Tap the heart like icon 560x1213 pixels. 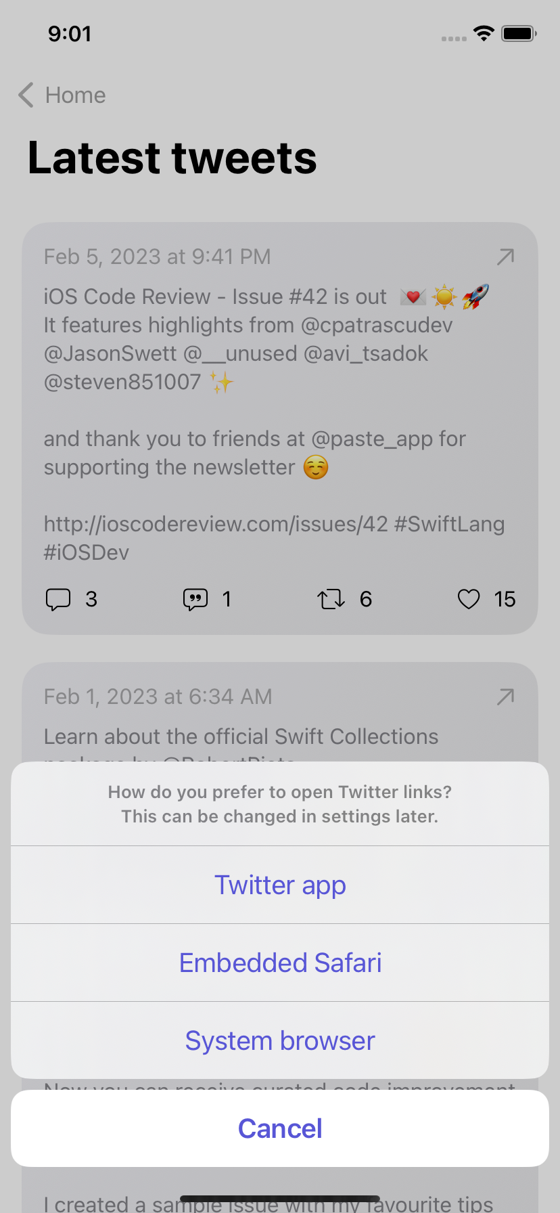pos(469,599)
